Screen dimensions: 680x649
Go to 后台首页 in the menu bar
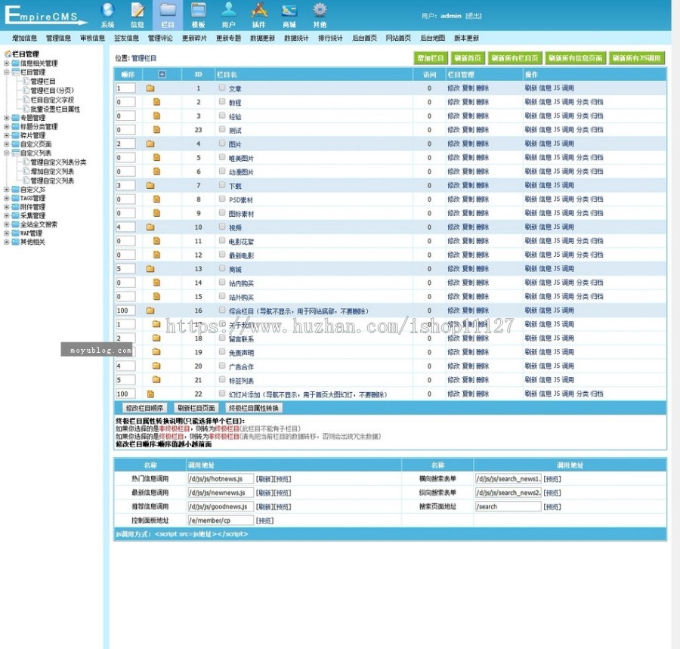[364, 39]
